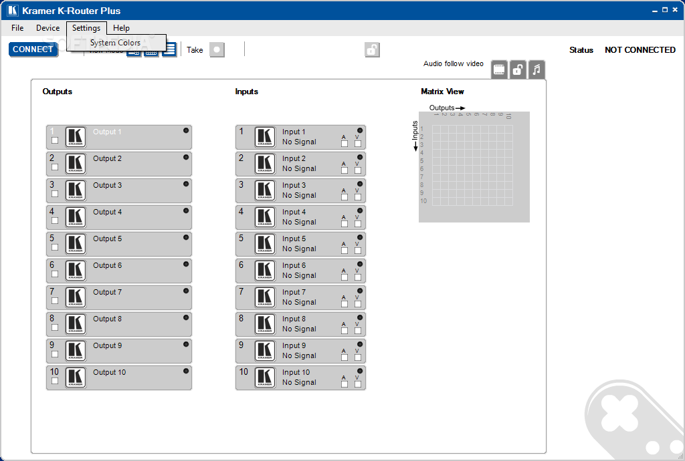Switch to the list view mode icon
Image resolution: width=685 pixels, height=461 pixels.
[x=169, y=49]
